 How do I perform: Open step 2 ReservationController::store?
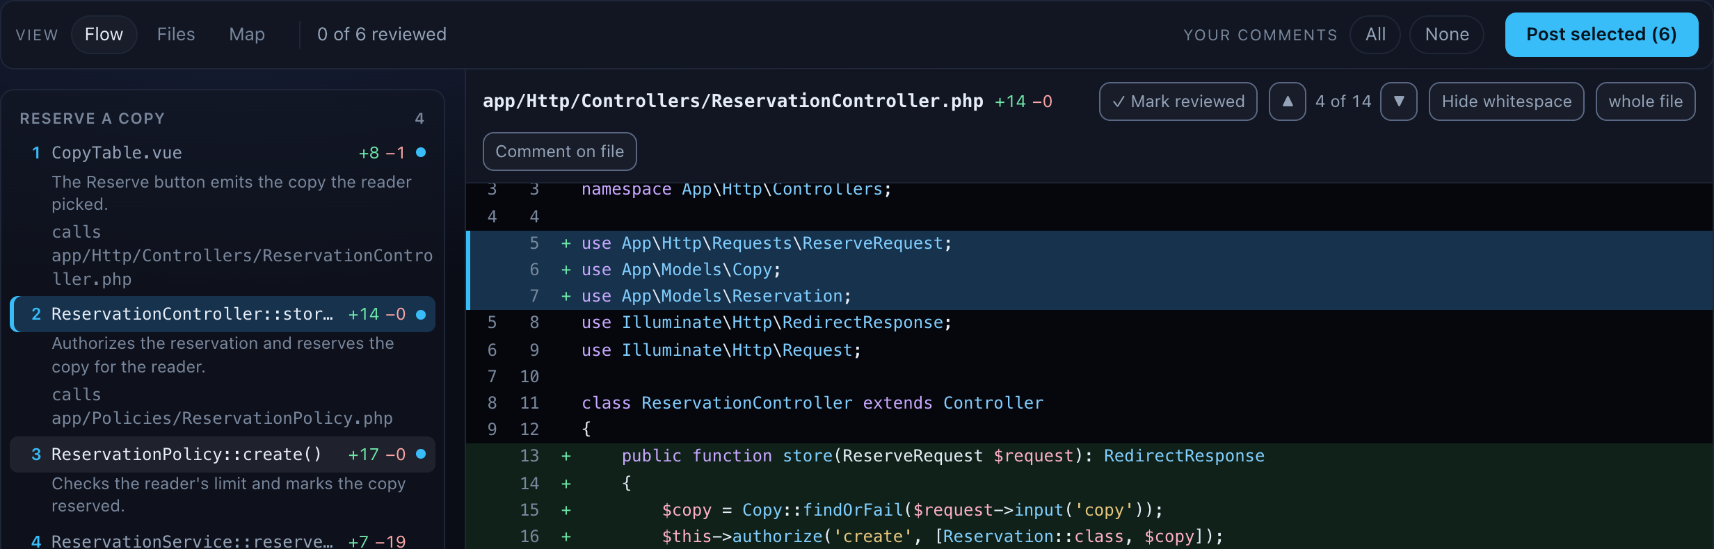pyautogui.click(x=223, y=314)
